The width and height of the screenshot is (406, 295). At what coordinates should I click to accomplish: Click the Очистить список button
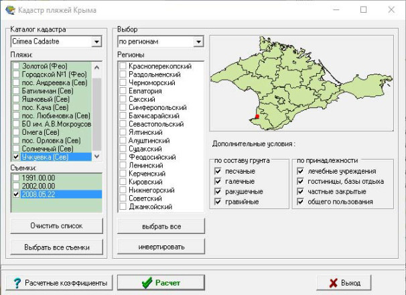56,226
